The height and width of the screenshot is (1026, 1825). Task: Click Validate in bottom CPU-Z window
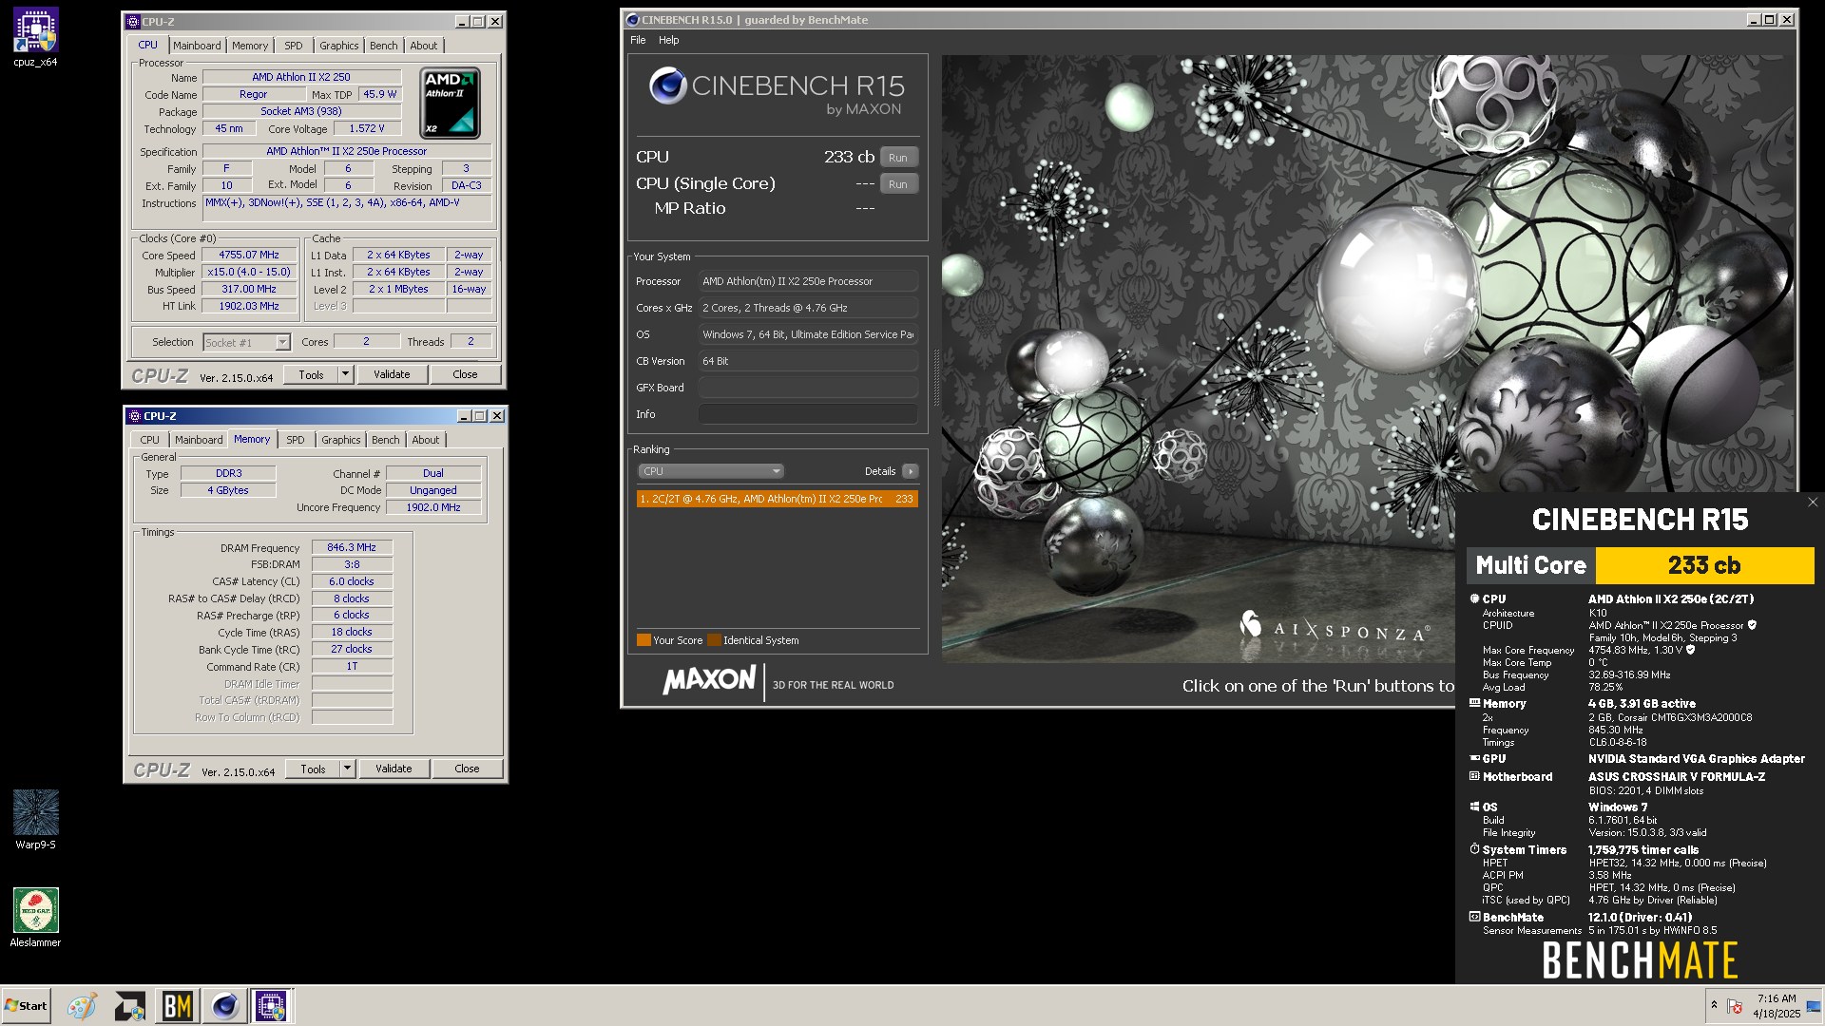(394, 769)
